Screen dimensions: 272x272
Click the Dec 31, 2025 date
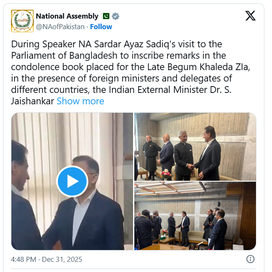point(63,259)
